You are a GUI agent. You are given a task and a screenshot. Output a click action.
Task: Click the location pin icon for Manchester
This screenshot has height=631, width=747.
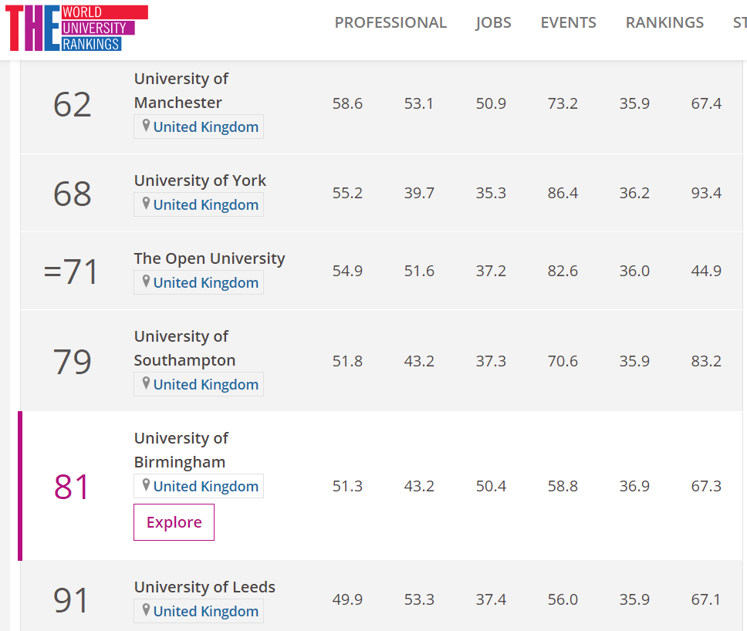147,126
